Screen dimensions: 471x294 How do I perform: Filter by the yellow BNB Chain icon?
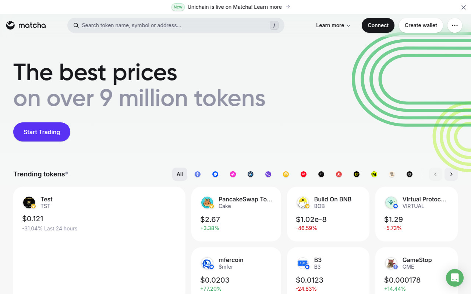click(286, 174)
